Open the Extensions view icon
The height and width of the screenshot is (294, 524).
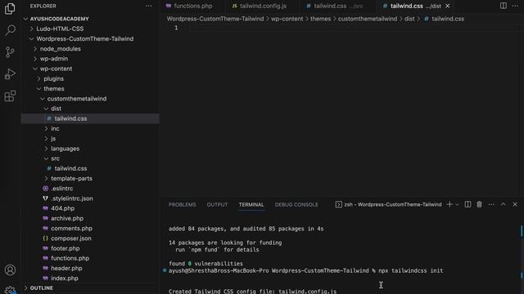coord(10,96)
